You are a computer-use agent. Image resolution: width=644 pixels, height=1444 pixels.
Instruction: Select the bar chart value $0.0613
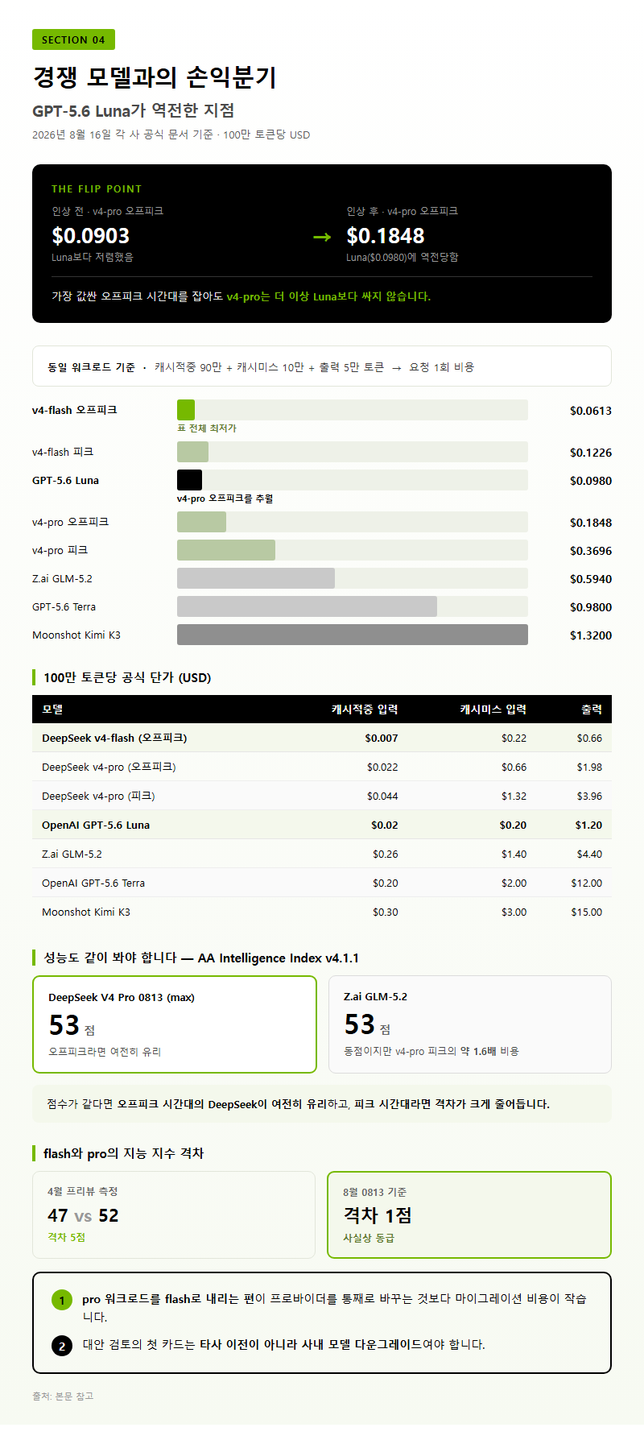(591, 411)
